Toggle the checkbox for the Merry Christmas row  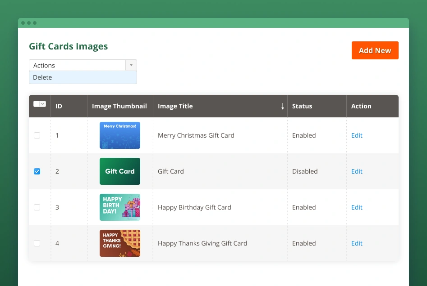[37, 135]
